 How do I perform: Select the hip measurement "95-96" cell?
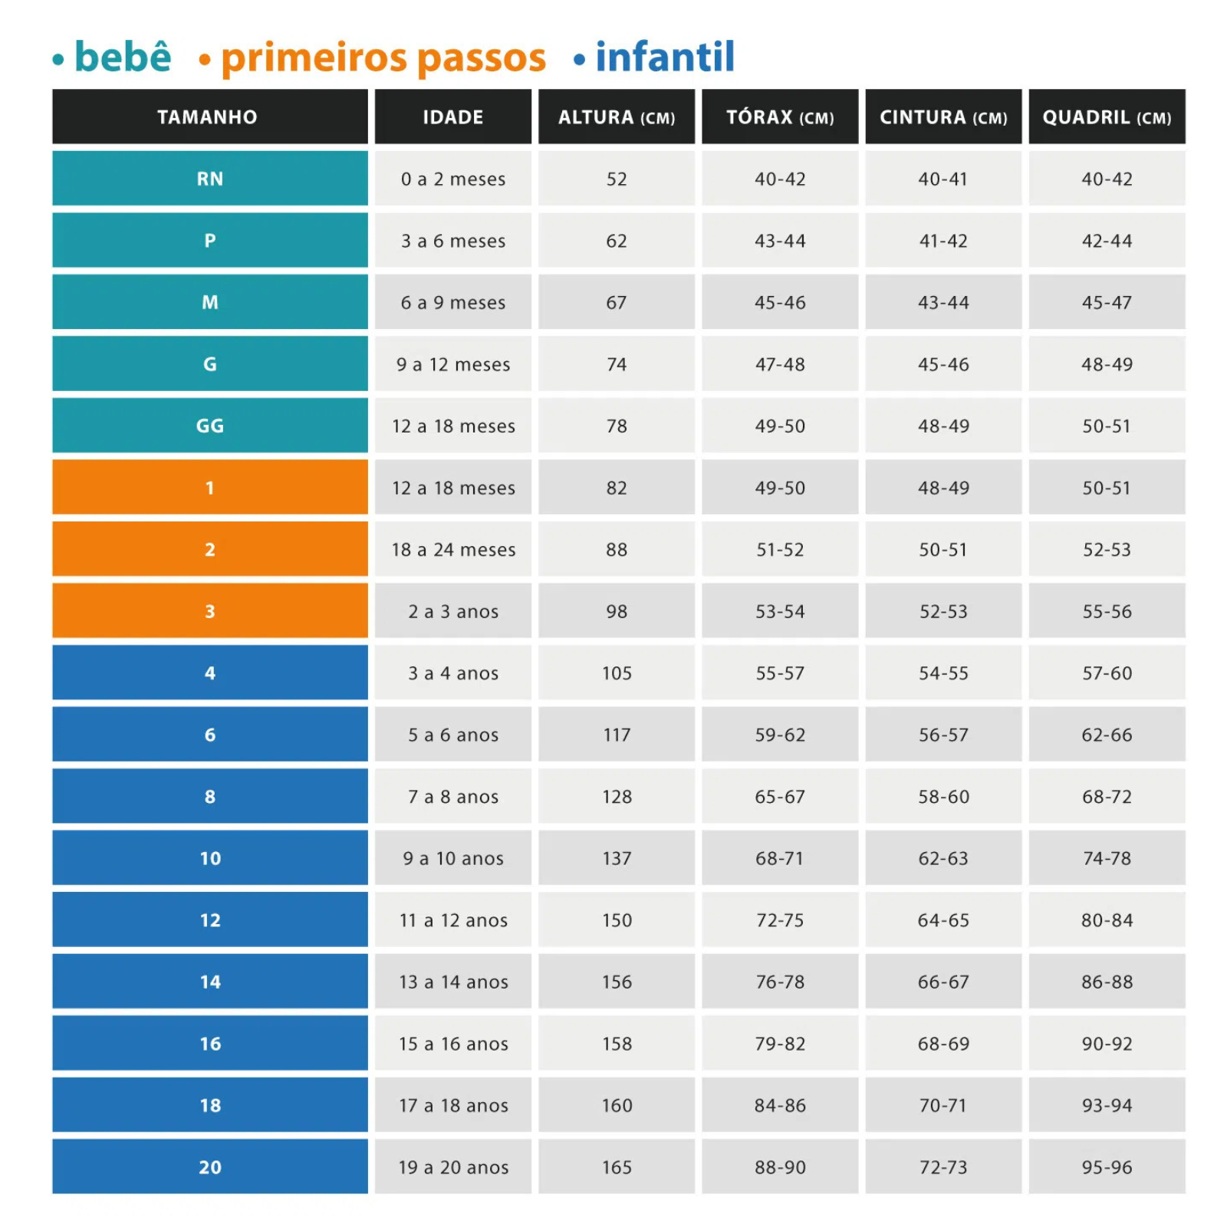coord(1106,1166)
